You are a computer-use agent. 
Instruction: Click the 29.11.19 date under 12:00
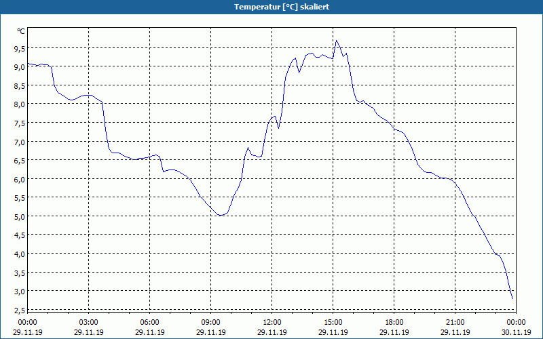(272, 333)
